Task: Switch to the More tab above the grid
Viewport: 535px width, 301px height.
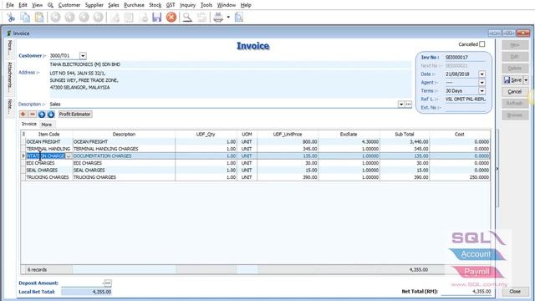Action: point(47,125)
